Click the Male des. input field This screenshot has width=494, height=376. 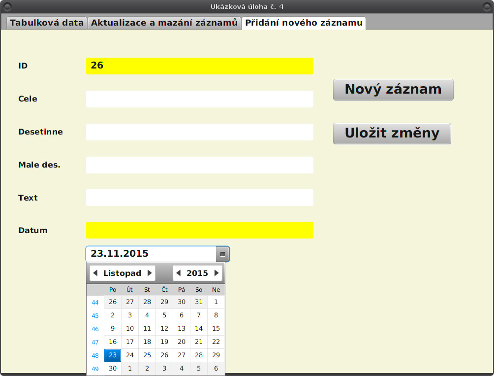pyautogui.click(x=199, y=165)
